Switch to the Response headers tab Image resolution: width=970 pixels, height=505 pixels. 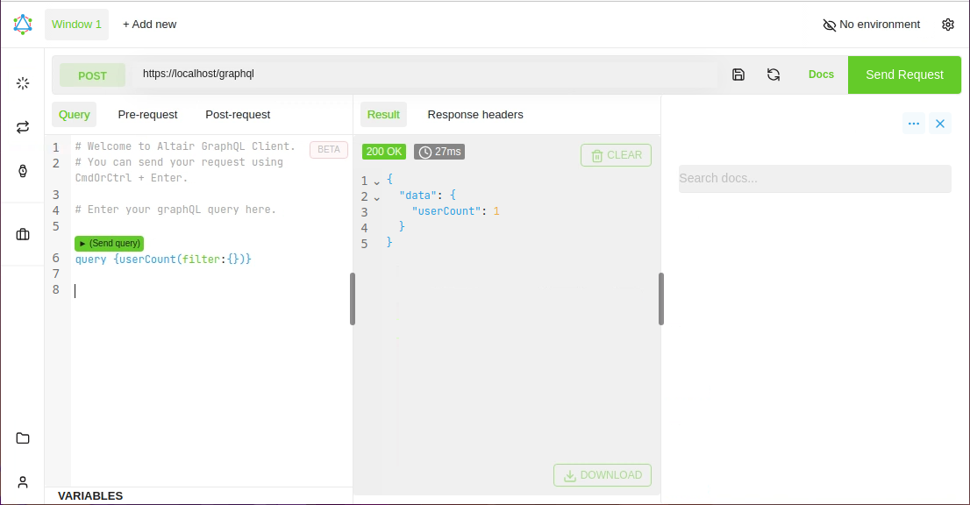coord(475,114)
